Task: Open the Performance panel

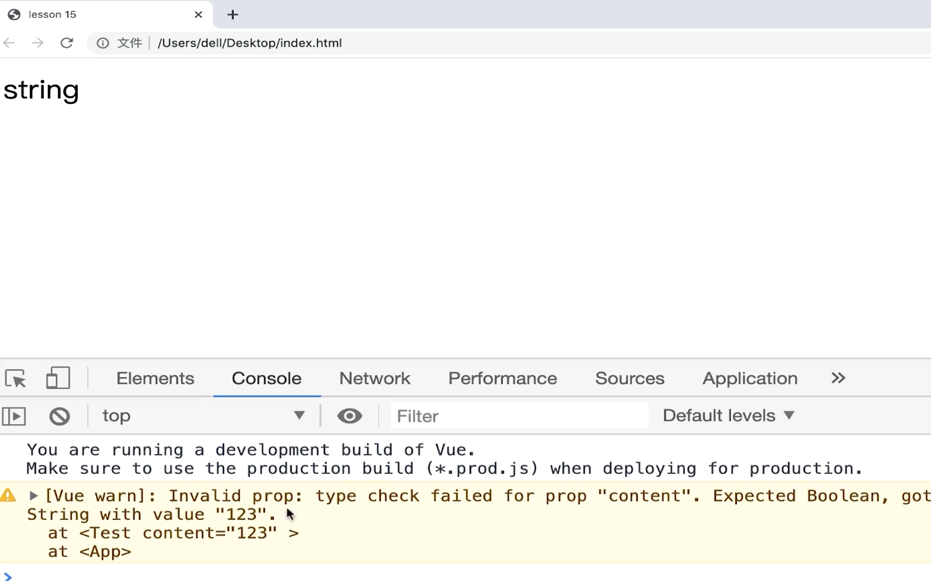Action: (x=502, y=378)
